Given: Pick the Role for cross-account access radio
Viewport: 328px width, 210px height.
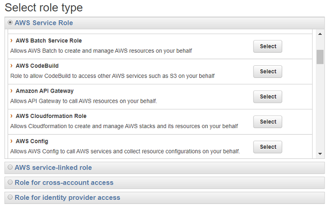Looking at the screenshot, I should click(10, 183).
